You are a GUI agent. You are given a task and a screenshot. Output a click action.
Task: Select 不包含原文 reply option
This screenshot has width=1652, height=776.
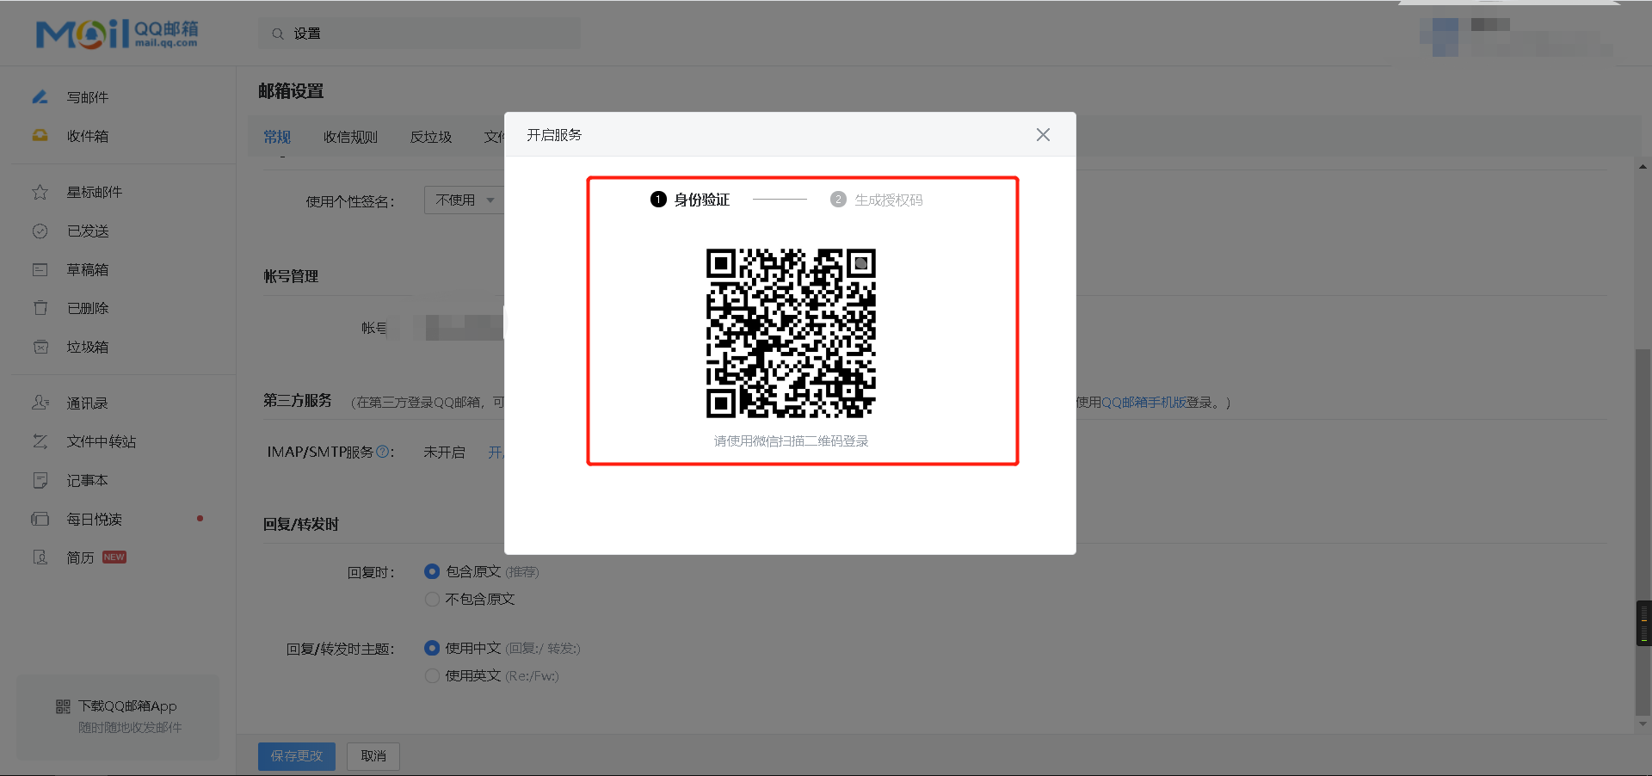(x=432, y=599)
